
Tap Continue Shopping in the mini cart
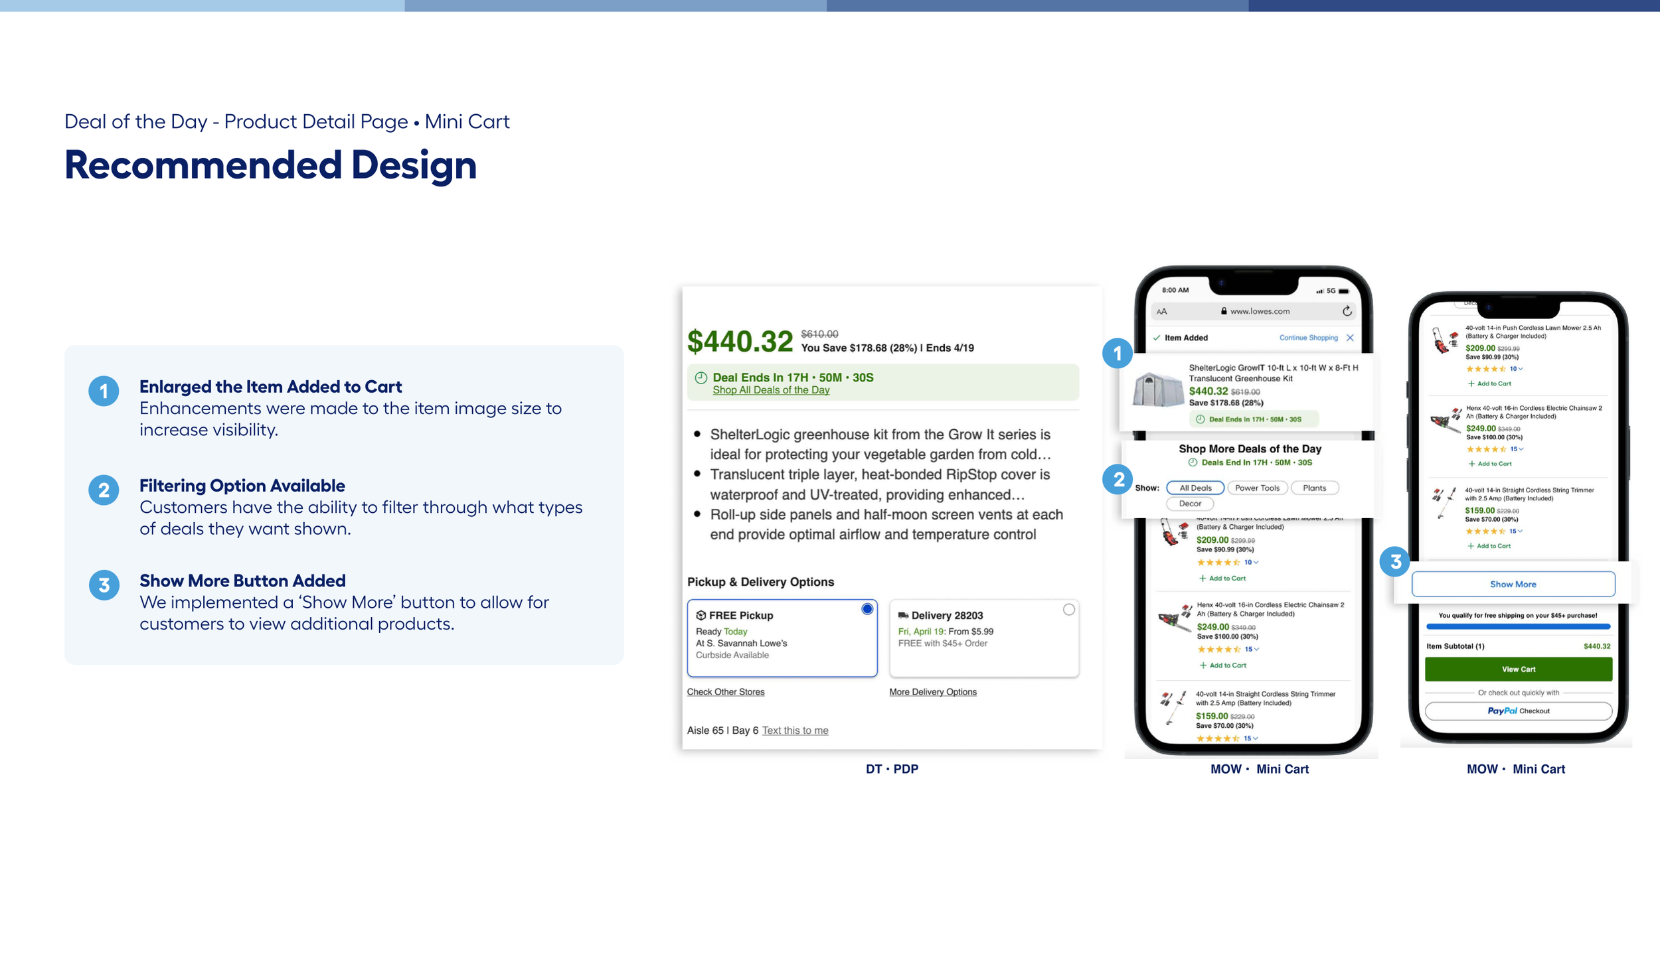coord(1308,338)
